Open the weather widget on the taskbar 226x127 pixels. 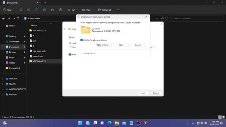pos(5,123)
